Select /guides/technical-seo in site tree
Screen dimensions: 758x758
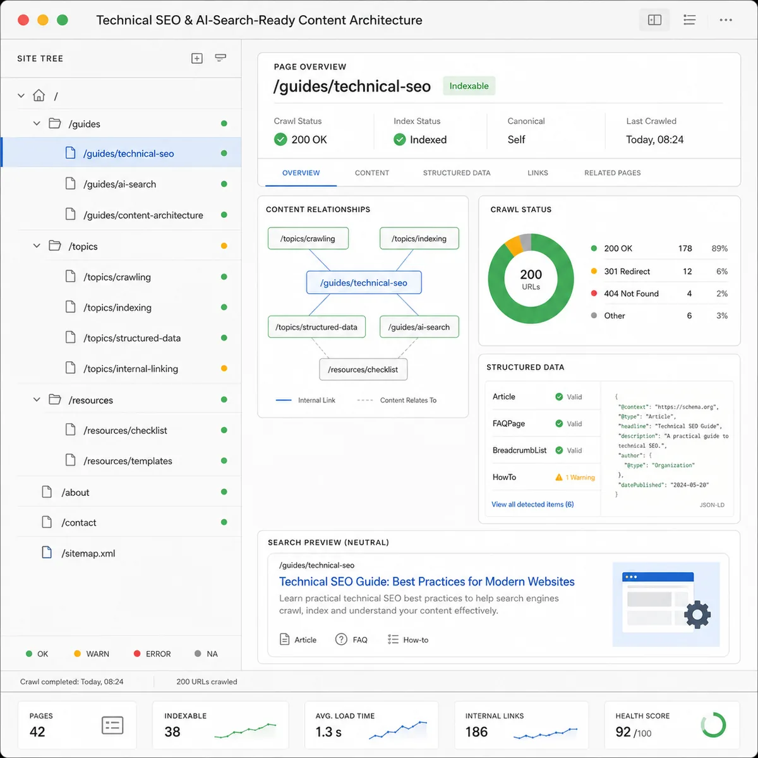(121, 153)
